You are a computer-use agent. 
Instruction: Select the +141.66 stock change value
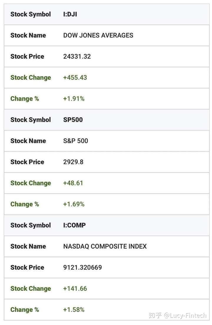pos(75,289)
